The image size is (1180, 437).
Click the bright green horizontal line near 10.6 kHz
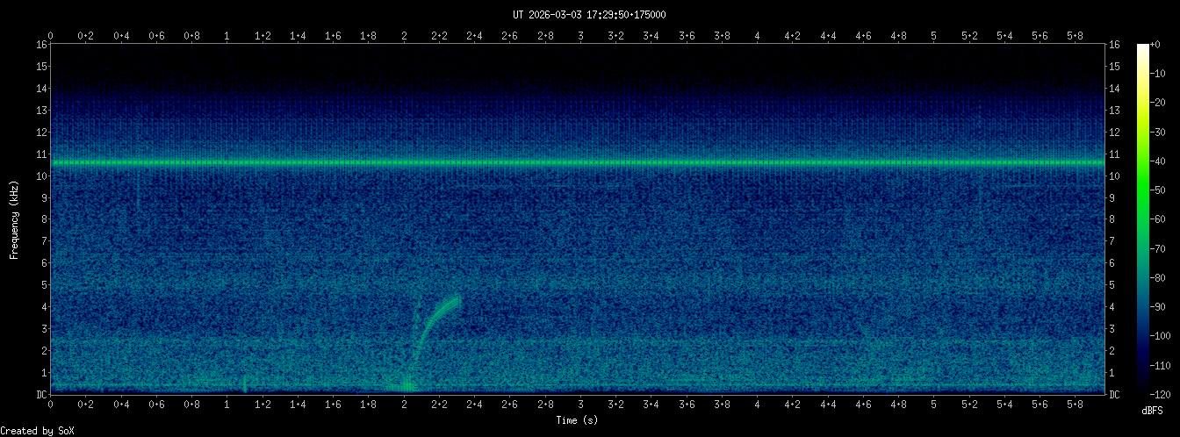[579, 162]
